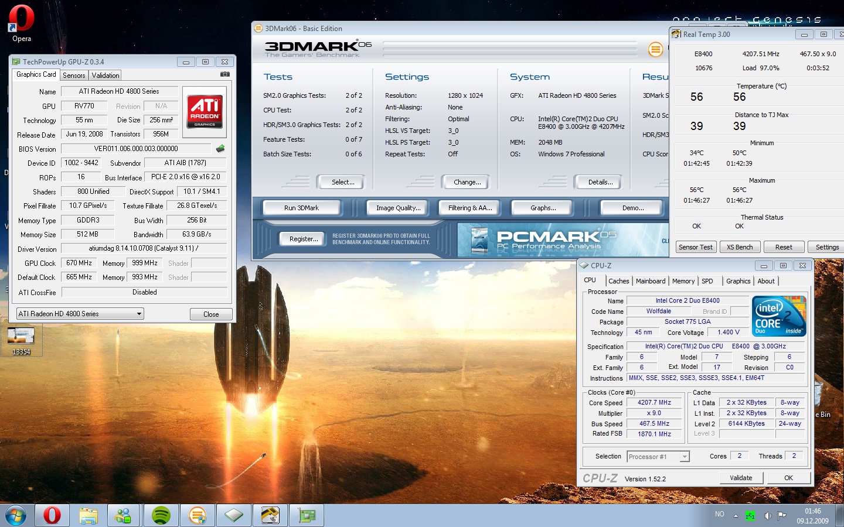This screenshot has width=844, height=527.
Task: Open the SPD tab in CPU-Z
Action: (707, 281)
